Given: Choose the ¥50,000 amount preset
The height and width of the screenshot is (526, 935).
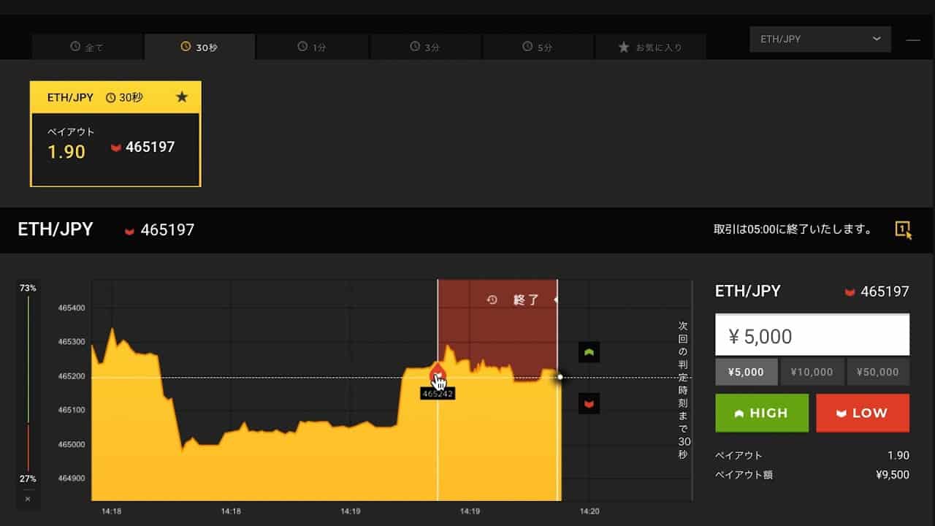Looking at the screenshot, I should click(x=878, y=372).
